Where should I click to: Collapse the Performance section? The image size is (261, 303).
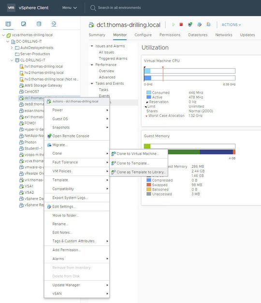coord(92,65)
